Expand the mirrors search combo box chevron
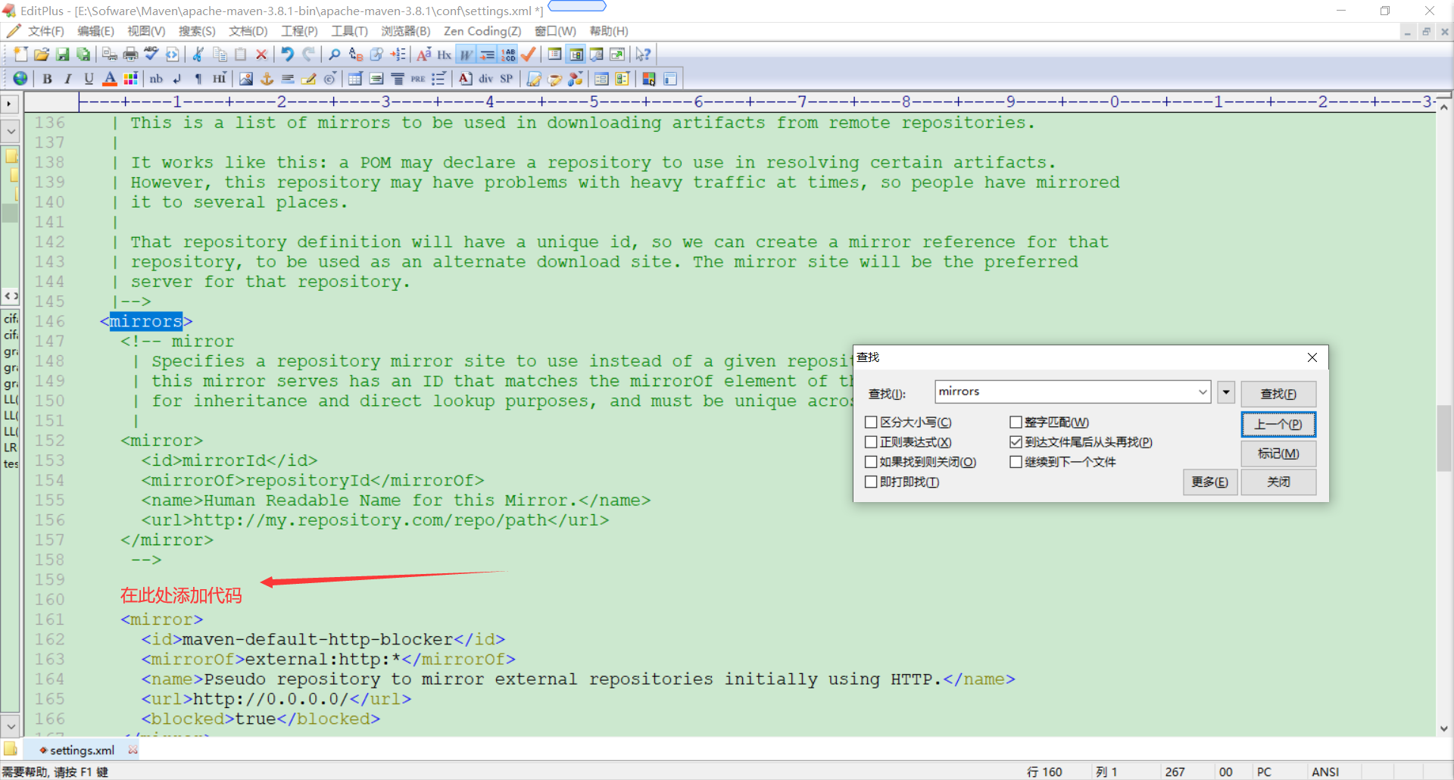This screenshot has height=780, width=1454. pyautogui.click(x=1203, y=392)
